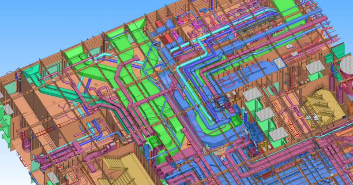Pick the striped grating panel at bottom-left corner
Image resolution: width=353 pixels, height=185 pixels.
point(53,177)
